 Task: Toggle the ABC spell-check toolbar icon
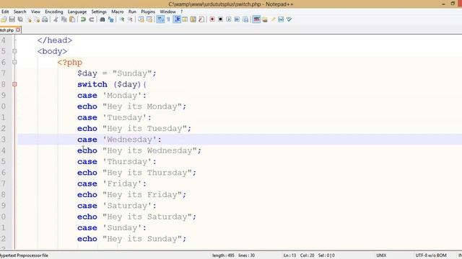point(257,19)
